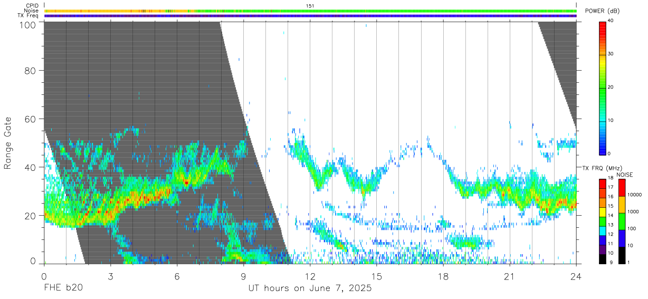Image resolution: width=648 pixels, height=299 pixels.
Task: Pick the yellow swatch in TX FRQ legend
Action: pos(603,212)
